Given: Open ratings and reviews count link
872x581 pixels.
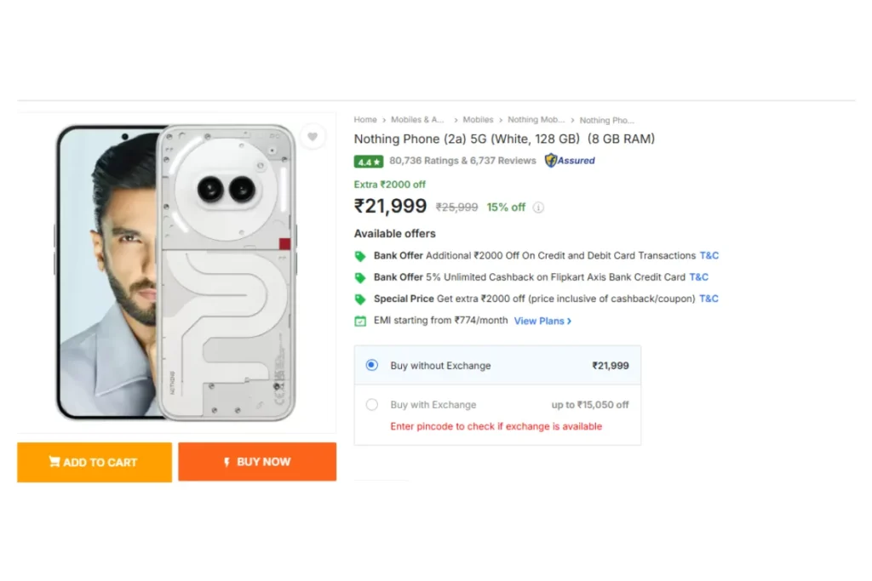Looking at the screenshot, I should coord(462,161).
